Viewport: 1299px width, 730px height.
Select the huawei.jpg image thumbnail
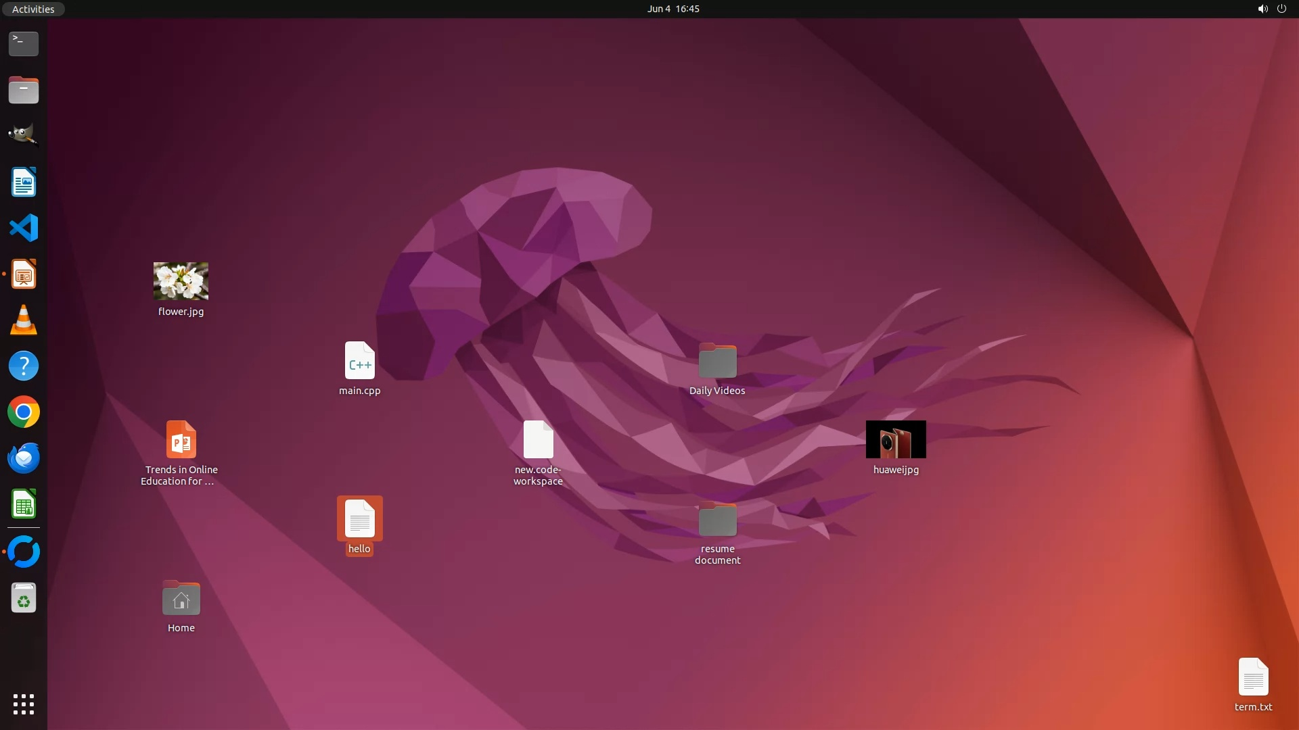click(x=896, y=439)
